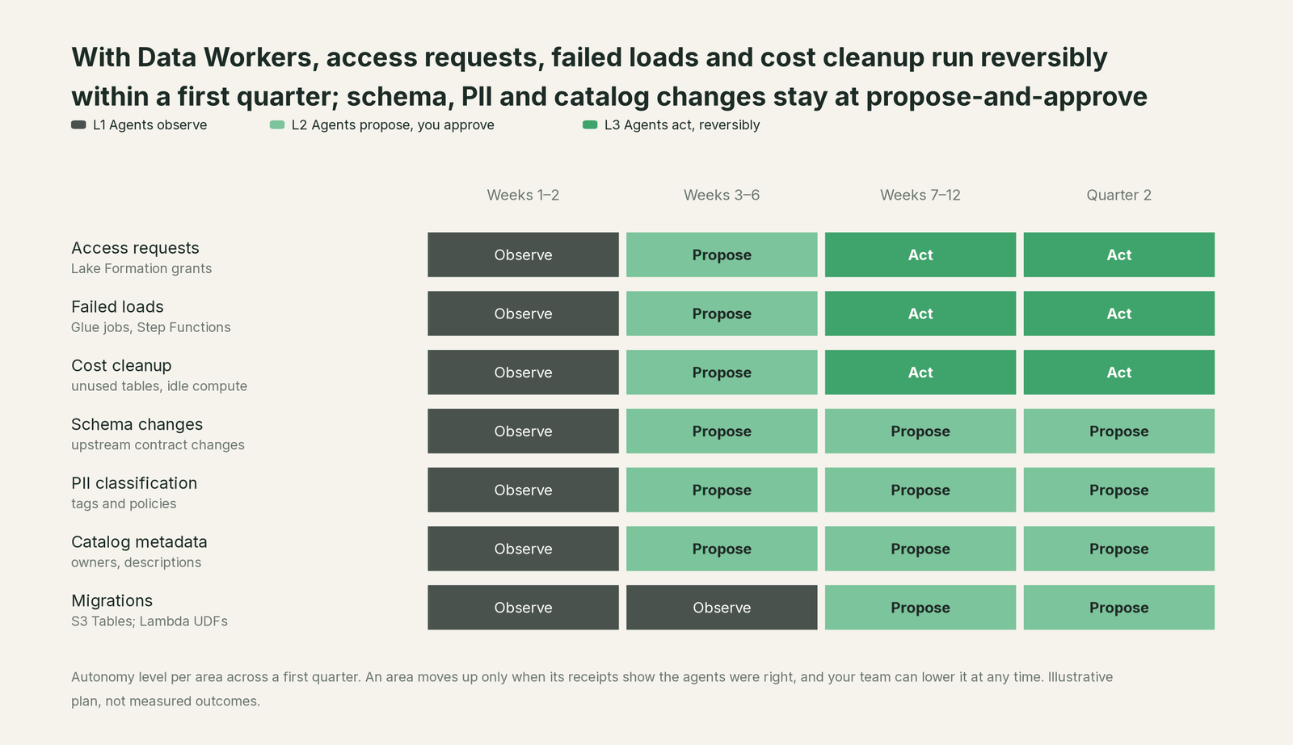Click the dark L1 legend swatch
This screenshot has height=745, width=1293.
[x=78, y=124]
